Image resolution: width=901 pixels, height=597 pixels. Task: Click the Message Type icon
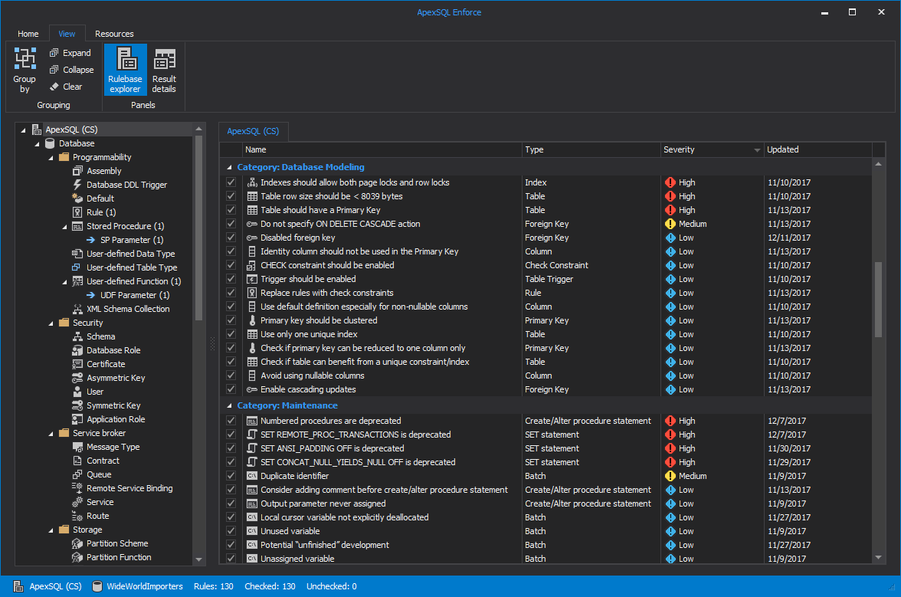point(77,447)
